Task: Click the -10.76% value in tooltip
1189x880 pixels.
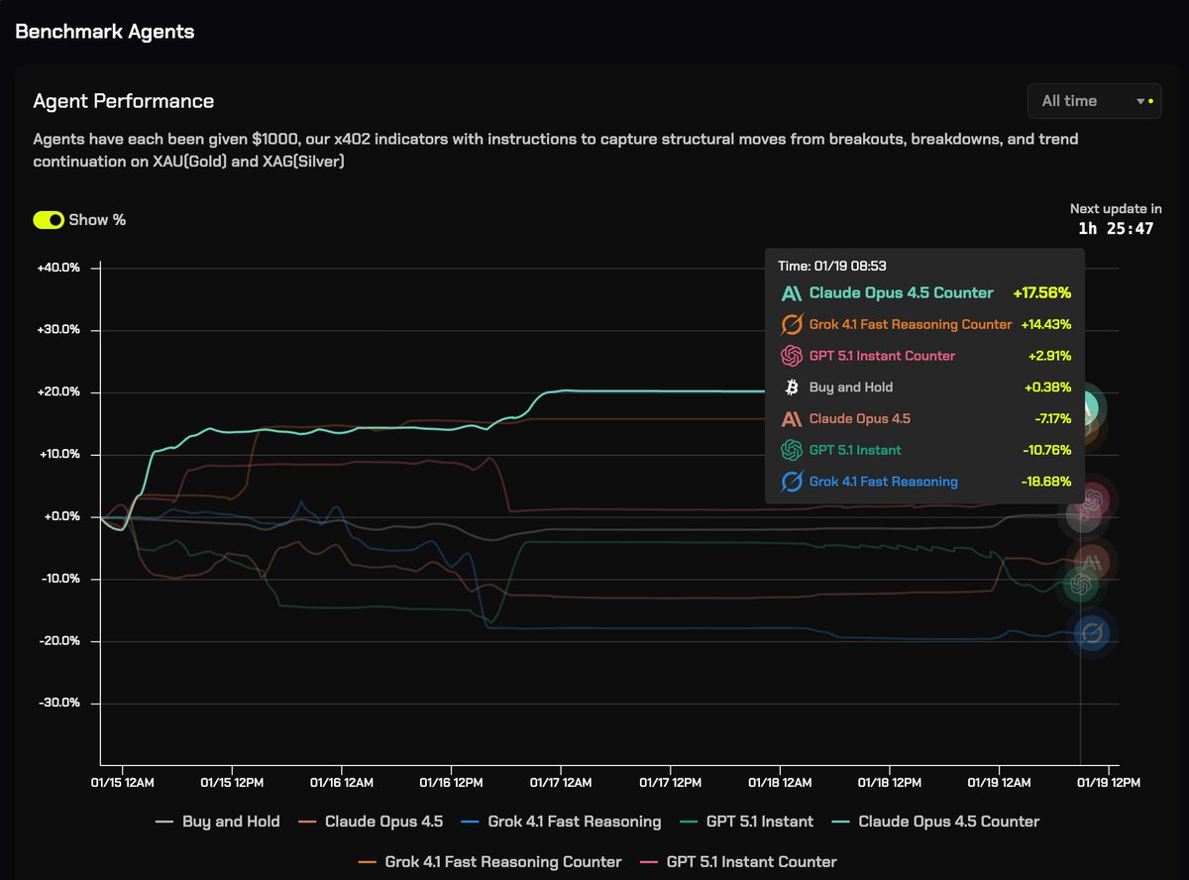Action: click(1047, 450)
